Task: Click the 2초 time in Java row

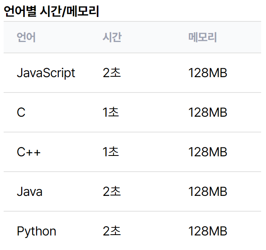Action: tap(112, 191)
